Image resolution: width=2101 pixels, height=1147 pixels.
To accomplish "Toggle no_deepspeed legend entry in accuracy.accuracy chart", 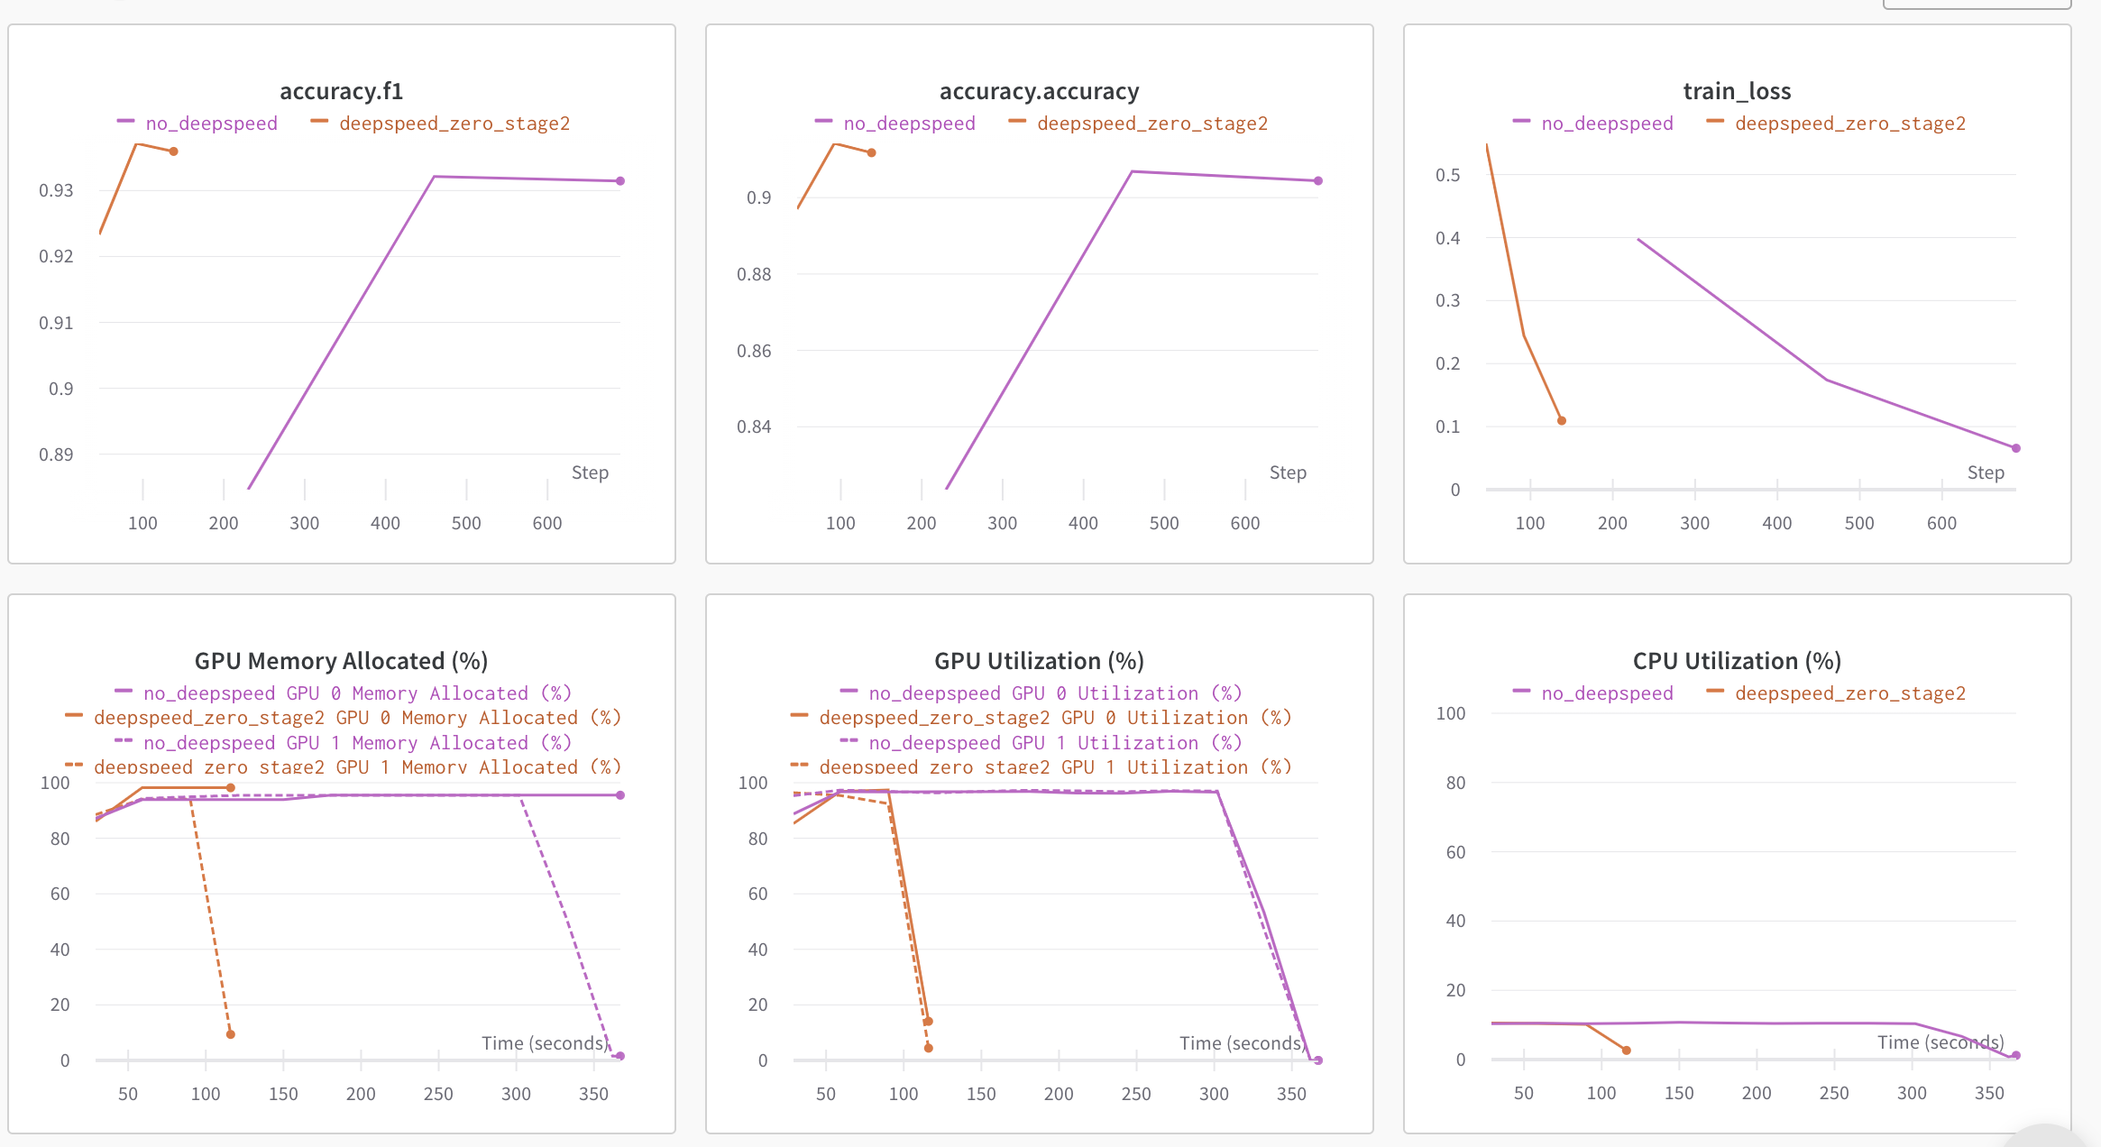I will click(x=909, y=124).
